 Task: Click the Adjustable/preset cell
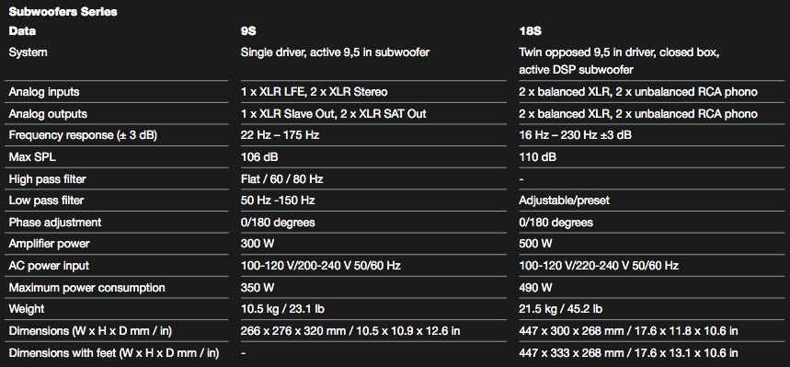click(565, 201)
